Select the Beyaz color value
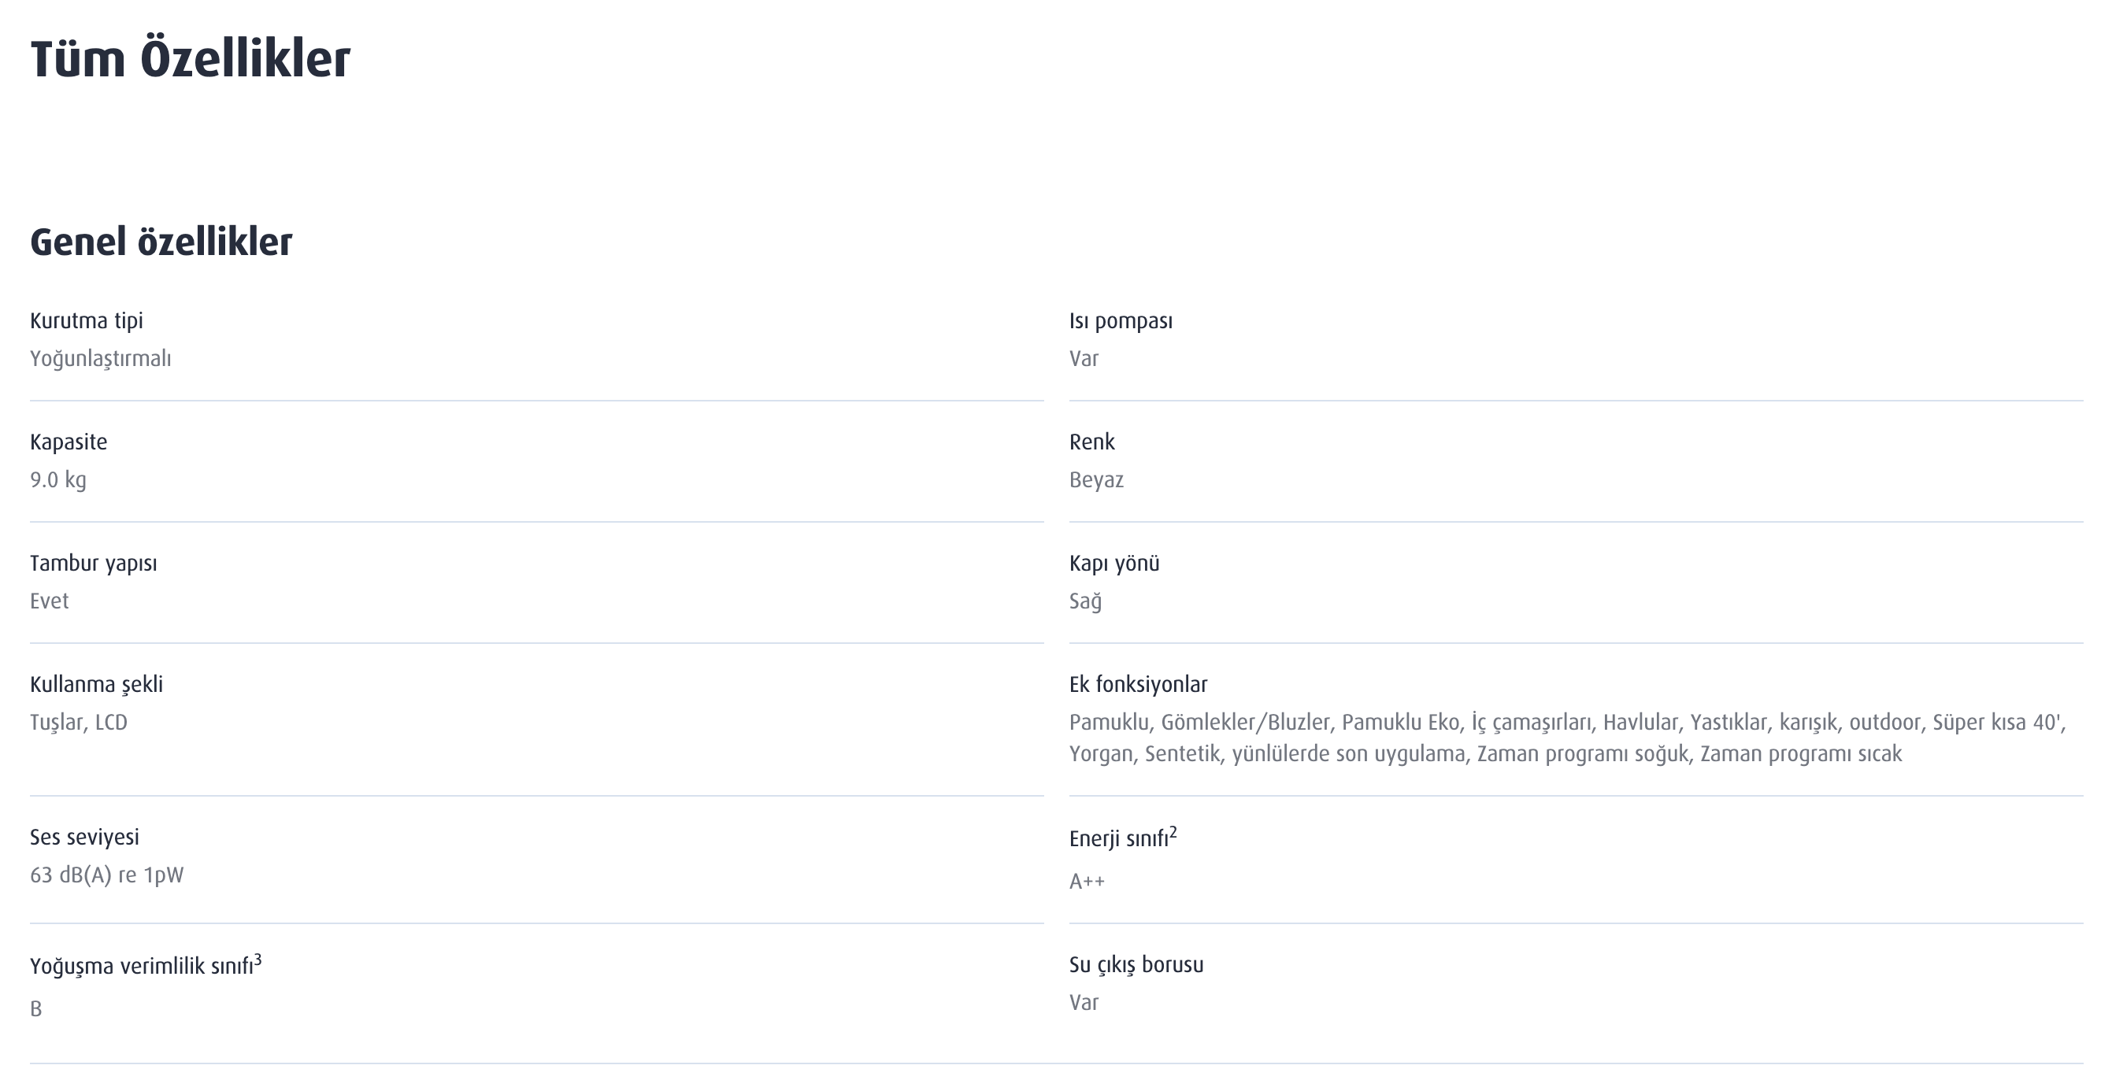The height and width of the screenshot is (1080, 2112). pos(1096,480)
